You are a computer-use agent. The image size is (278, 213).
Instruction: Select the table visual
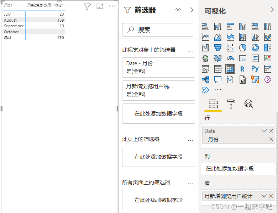pos(218,69)
